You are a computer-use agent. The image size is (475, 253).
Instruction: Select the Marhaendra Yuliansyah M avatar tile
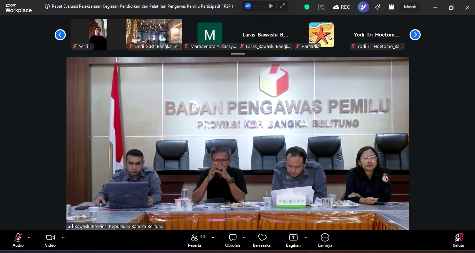point(210,35)
